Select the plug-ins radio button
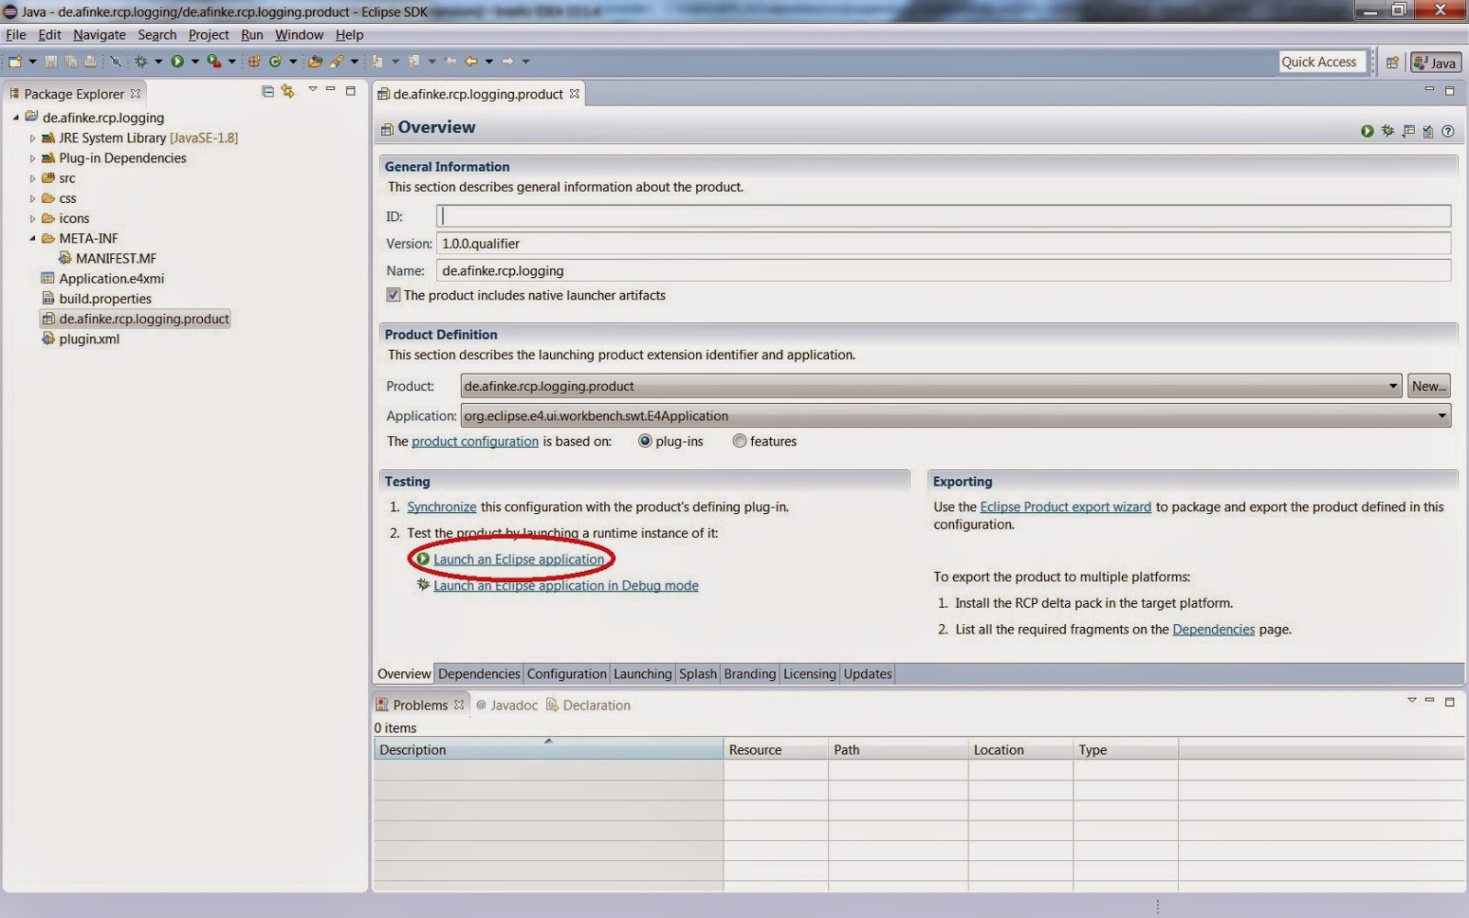The width and height of the screenshot is (1469, 918). [644, 441]
